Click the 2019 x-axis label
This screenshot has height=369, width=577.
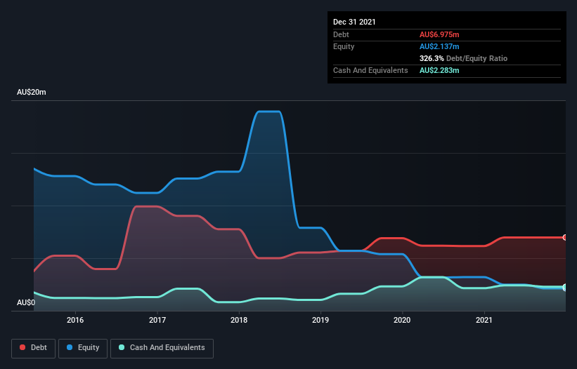click(x=320, y=320)
